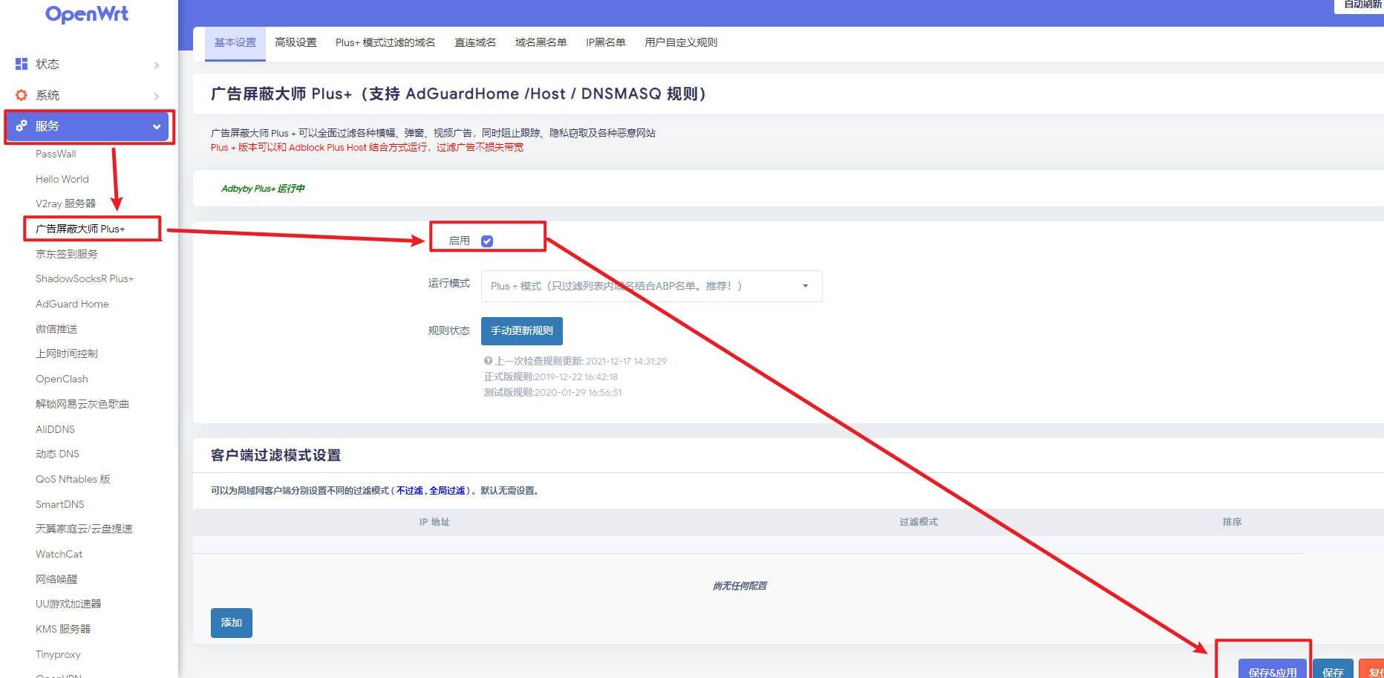
Task: Open the 运行模式 dropdown
Action: point(651,286)
